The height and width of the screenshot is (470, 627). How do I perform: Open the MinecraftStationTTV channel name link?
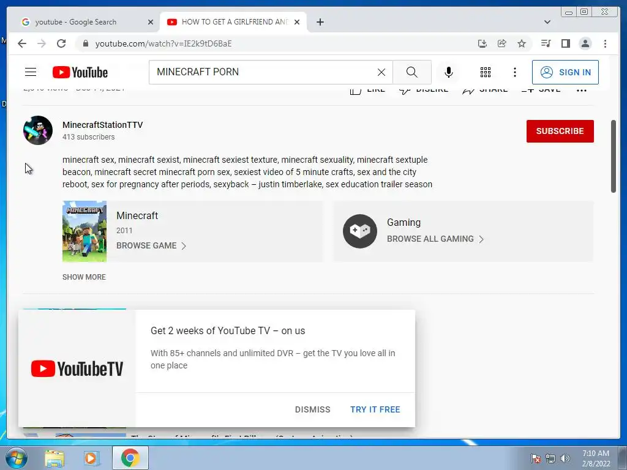point(102,125)
